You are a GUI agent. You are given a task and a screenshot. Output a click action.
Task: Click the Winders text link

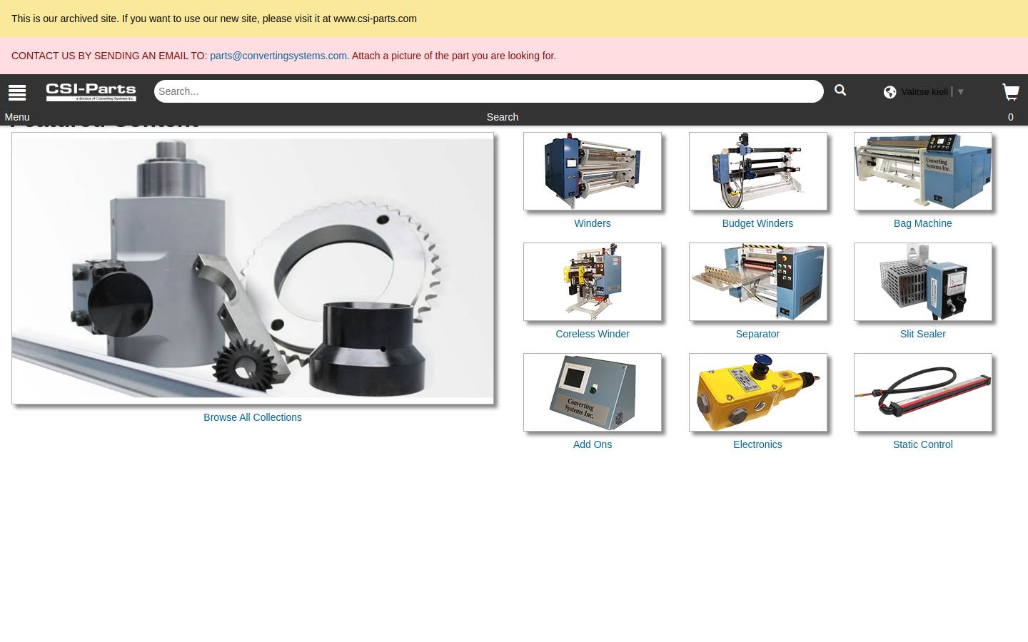pyautogui.click(x=593, y=223)
